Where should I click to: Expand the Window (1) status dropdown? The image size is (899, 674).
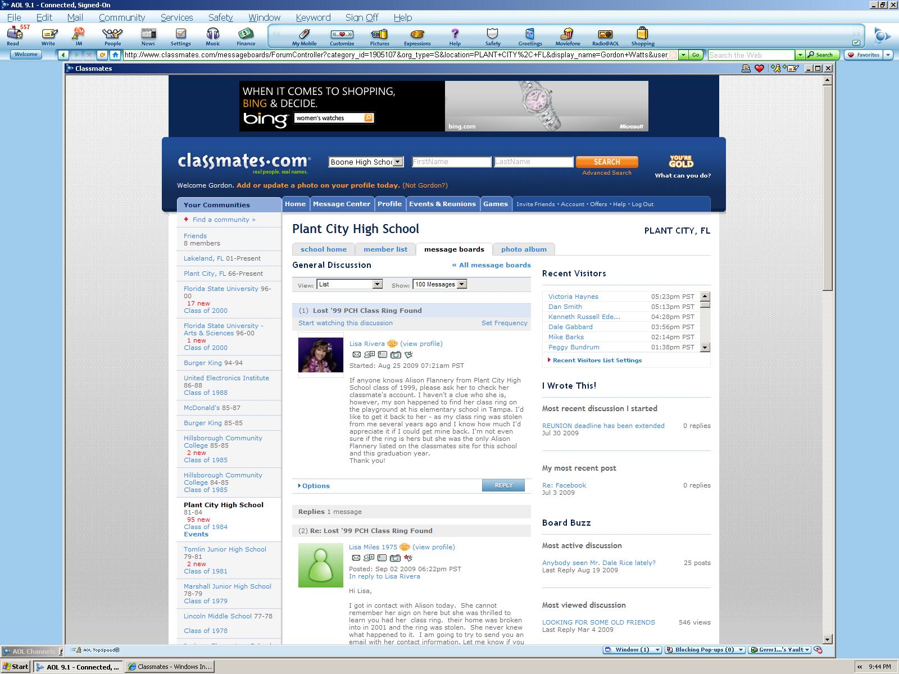(x=657, y=650)
